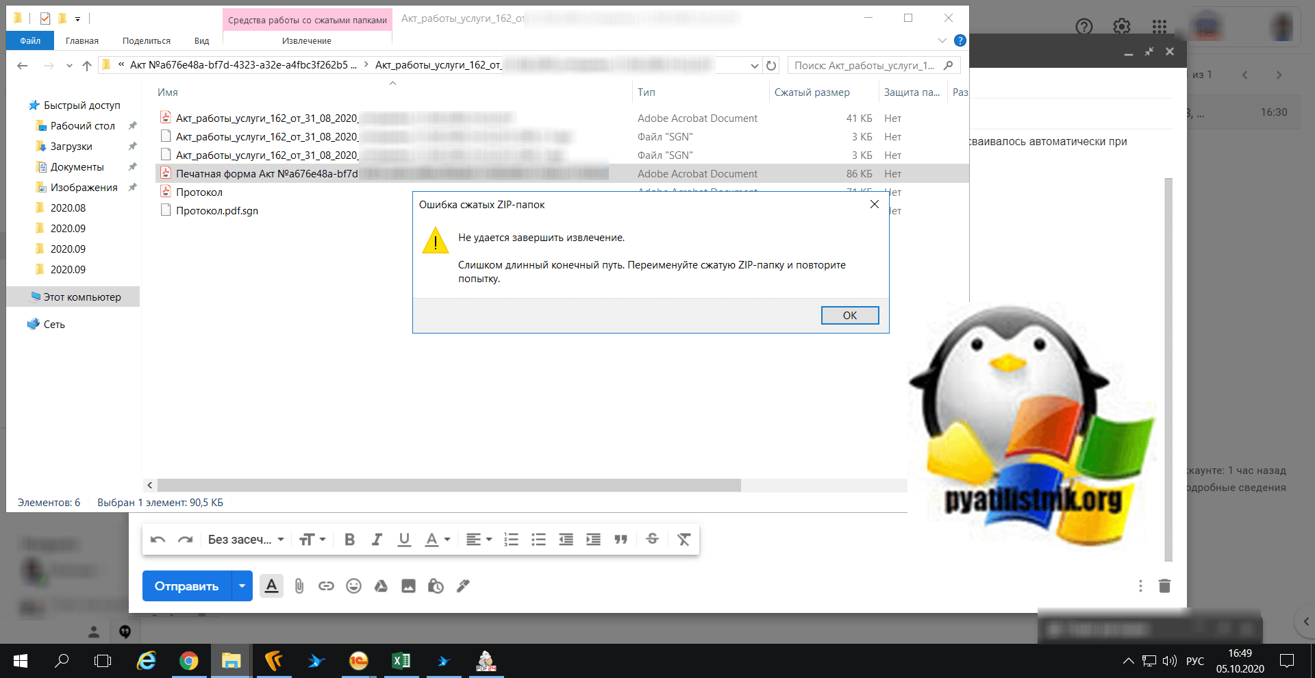Turn on confidential mode lock-clock icon
This screenshot has height=678, width=1315.
click(436, 586)
